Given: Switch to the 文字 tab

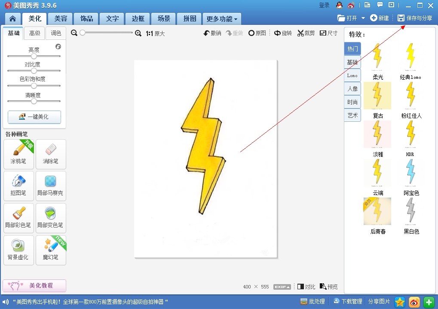Looking at the screenshot, I should point(112,19).
